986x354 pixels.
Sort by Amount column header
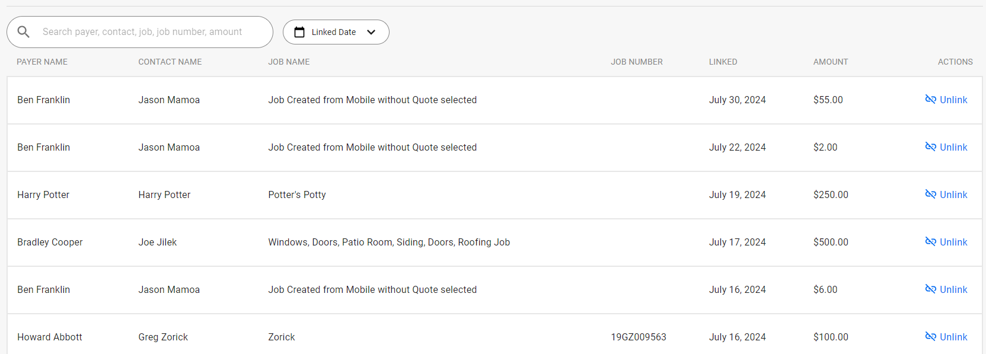[x=831, y=62]
